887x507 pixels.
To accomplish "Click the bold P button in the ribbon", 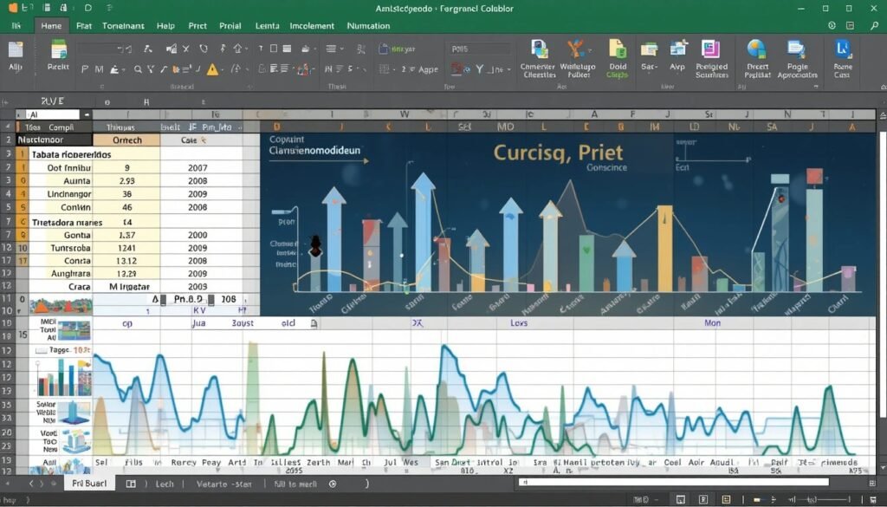I will click(85, 69).
